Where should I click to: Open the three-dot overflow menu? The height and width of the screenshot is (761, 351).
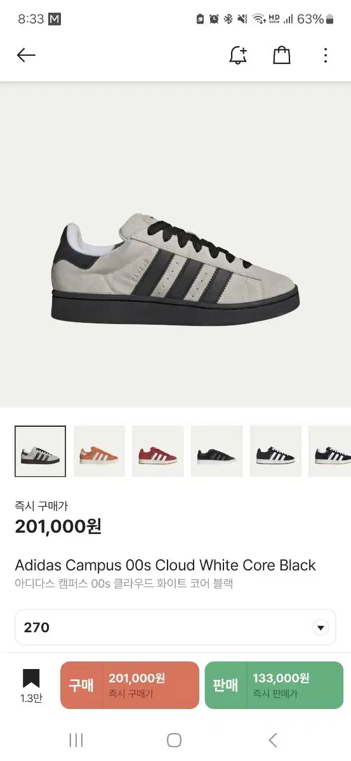pos(325,55)
